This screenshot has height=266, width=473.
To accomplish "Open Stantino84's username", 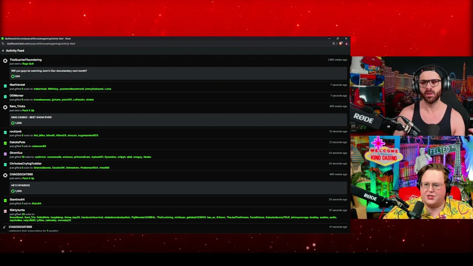I will point(17,199).
